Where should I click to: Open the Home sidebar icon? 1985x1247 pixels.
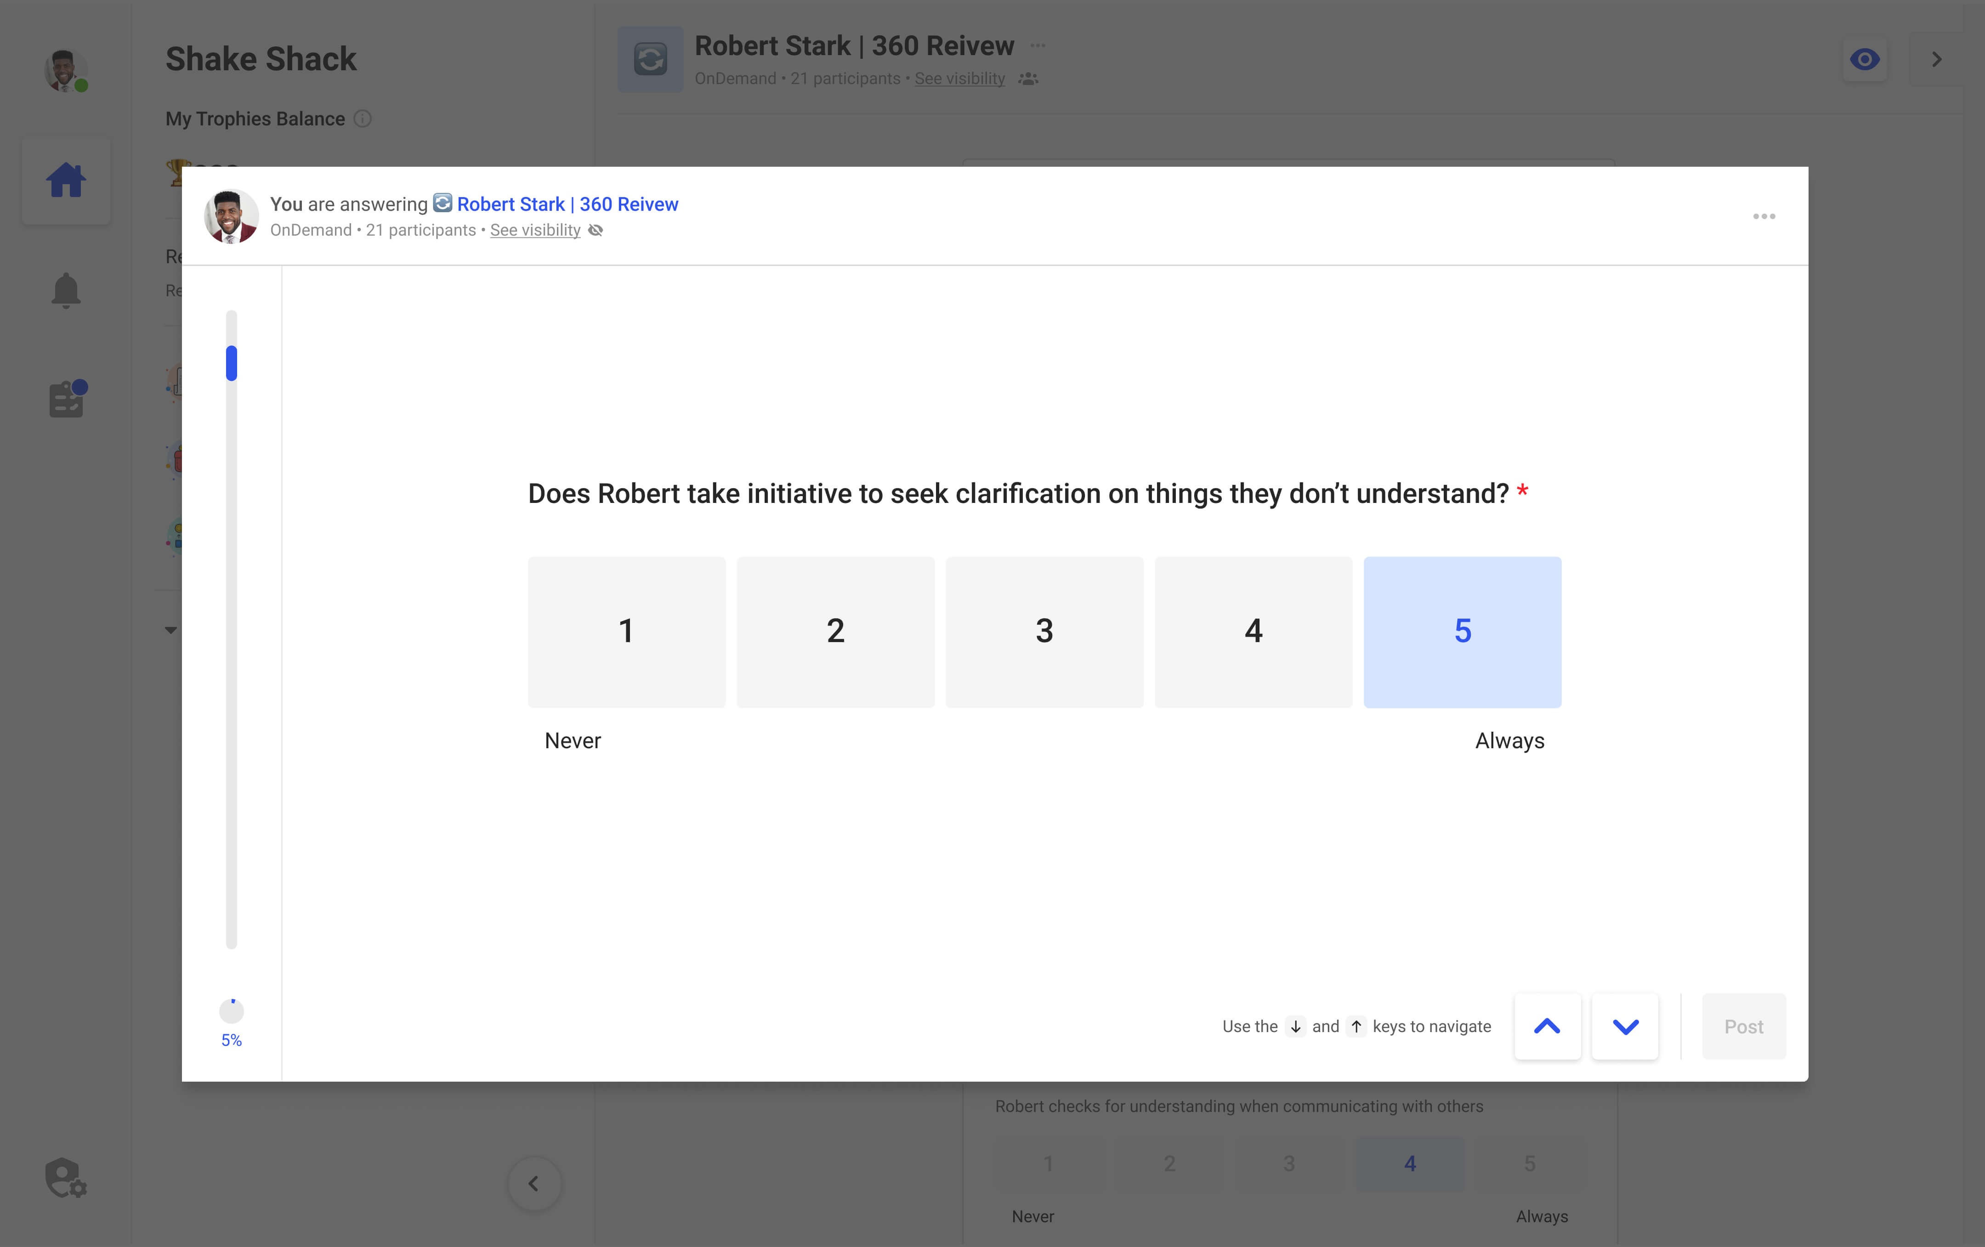point(66,181)
